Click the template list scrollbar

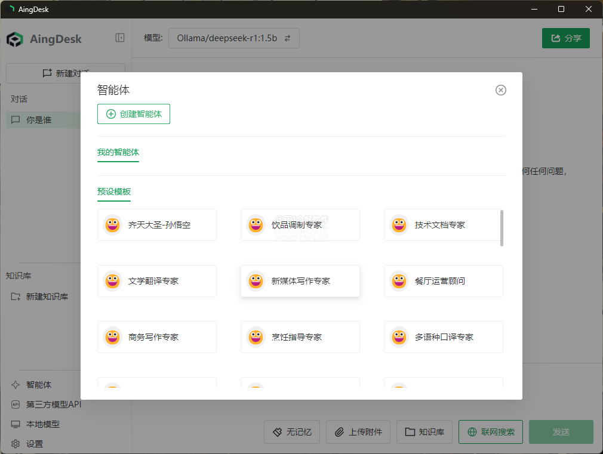tap(502, 228)
